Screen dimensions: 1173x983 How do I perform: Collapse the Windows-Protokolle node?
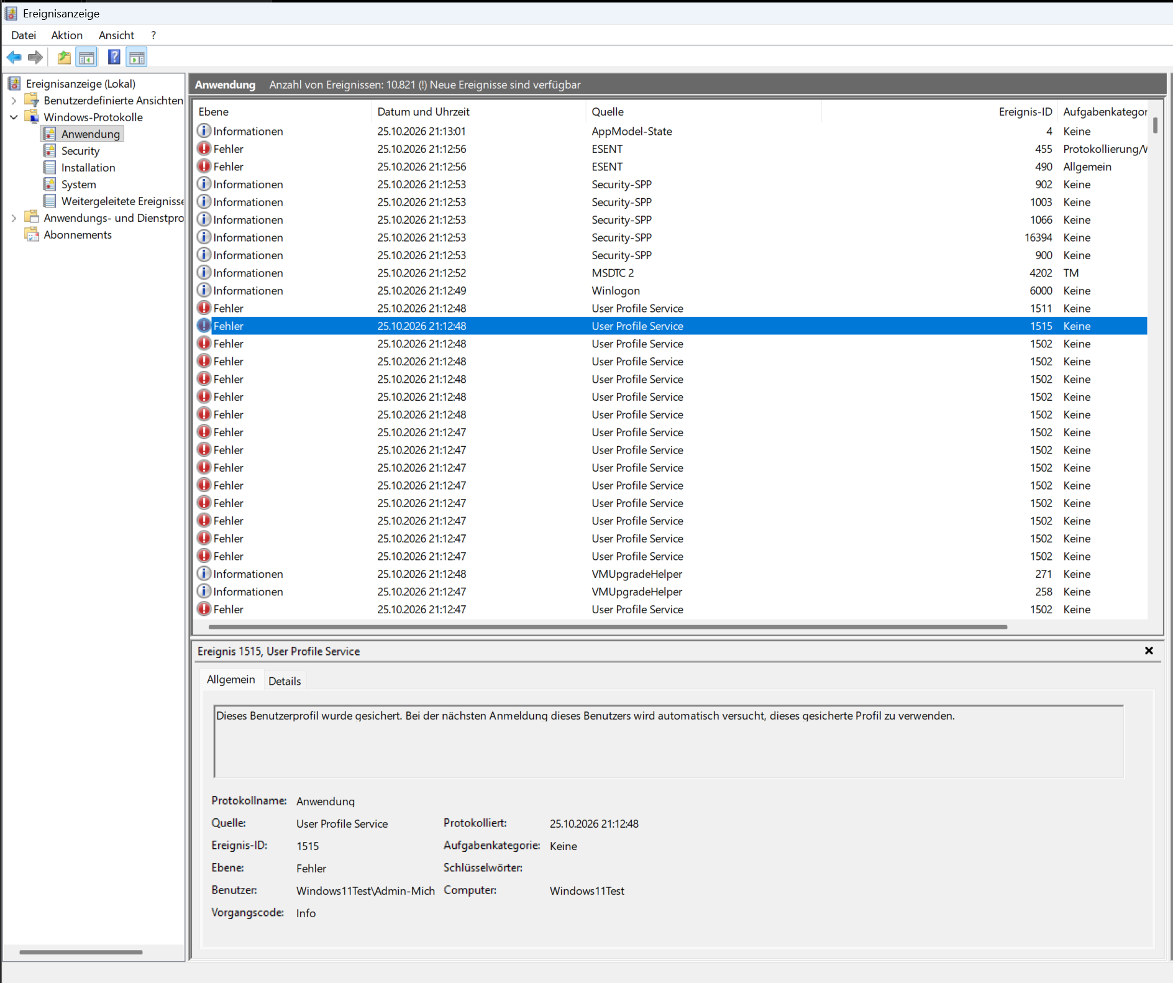[14, 117]
